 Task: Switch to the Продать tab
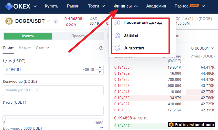pyautogui.click(x=78, y=36)
